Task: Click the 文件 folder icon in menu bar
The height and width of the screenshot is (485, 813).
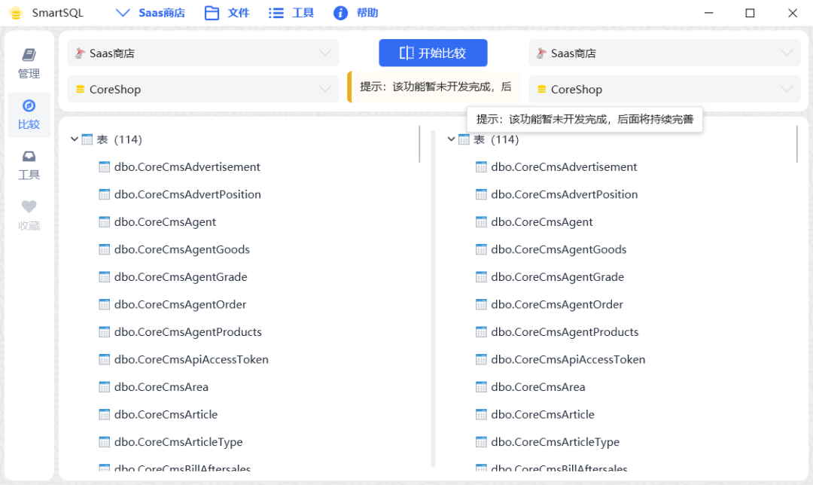Action: coord(212,13)
